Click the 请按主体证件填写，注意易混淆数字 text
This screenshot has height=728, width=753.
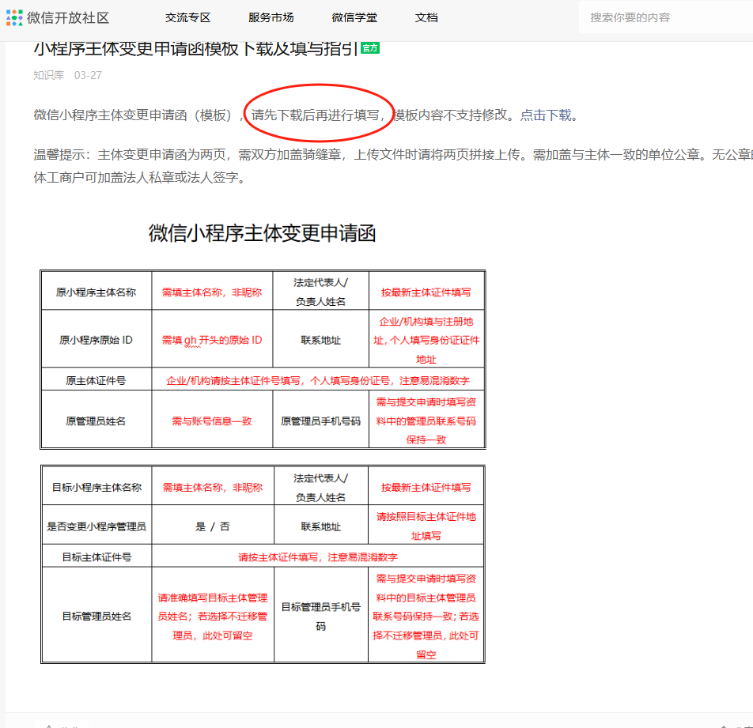tap(318, 557)
